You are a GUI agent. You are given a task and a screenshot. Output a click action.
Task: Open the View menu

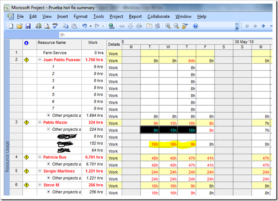pos(47,16)
